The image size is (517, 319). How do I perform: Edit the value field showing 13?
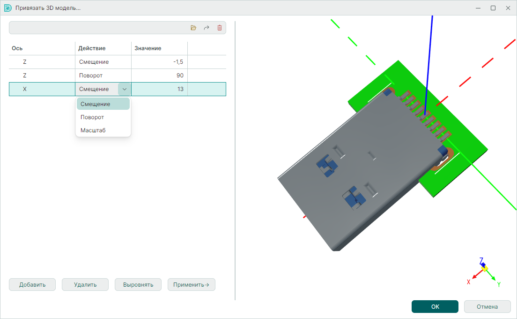(159, 89)
